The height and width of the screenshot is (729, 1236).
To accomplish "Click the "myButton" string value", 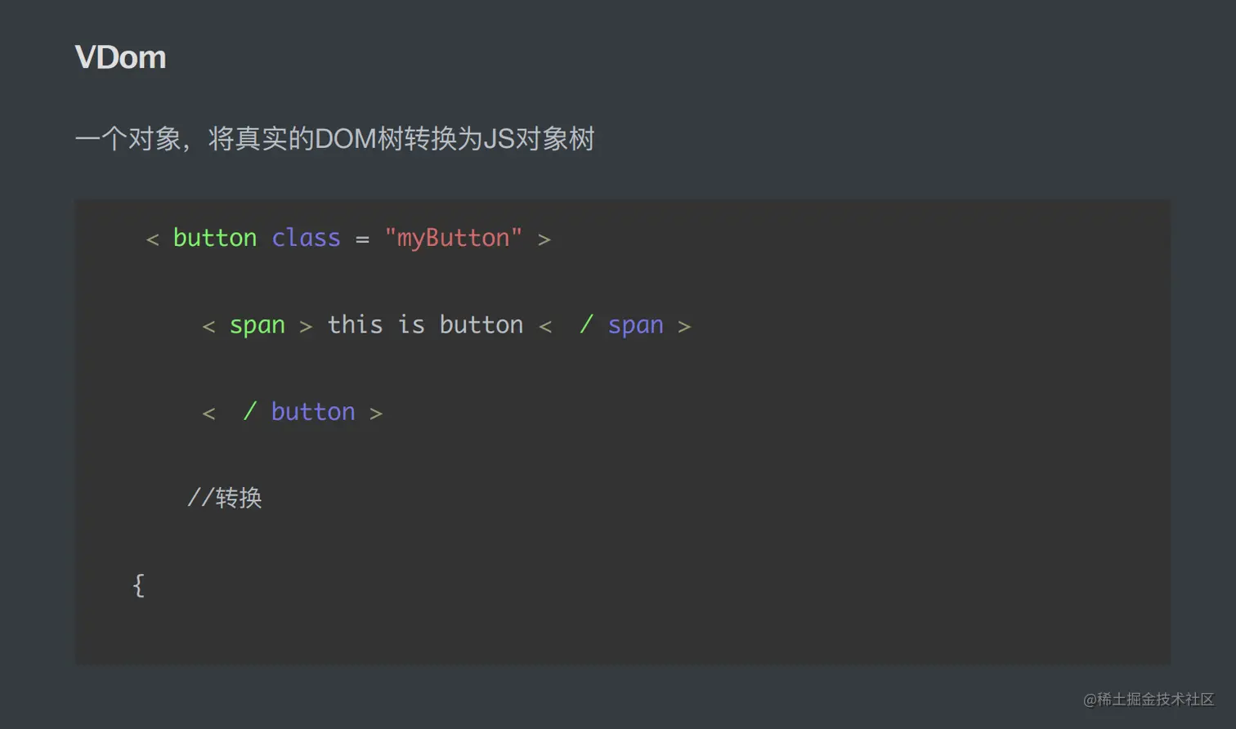I will (453, 238).
